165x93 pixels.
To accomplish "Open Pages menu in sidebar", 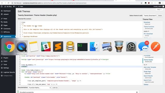I will click(x=5, y=25).
